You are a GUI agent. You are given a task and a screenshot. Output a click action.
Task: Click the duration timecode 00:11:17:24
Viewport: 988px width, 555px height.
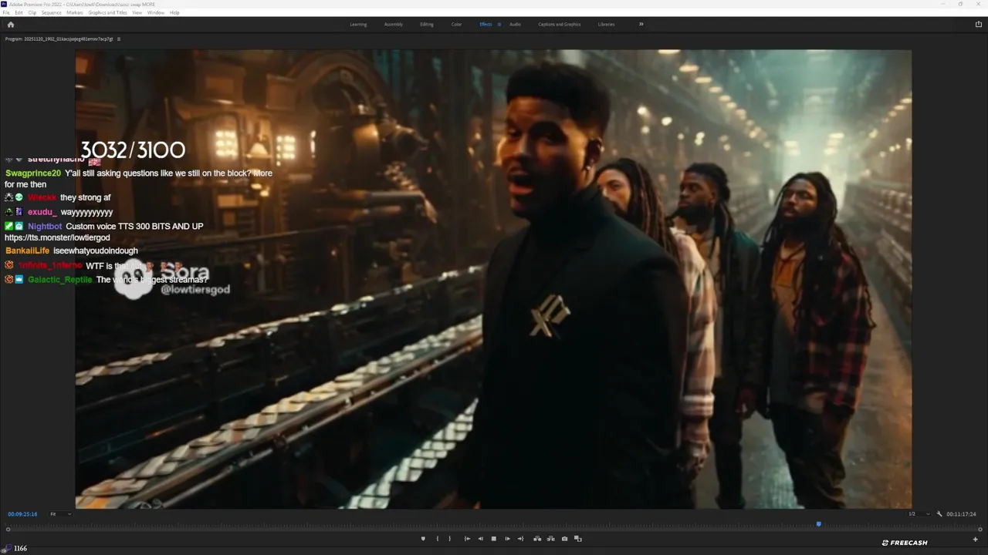(x=961, y=514)
